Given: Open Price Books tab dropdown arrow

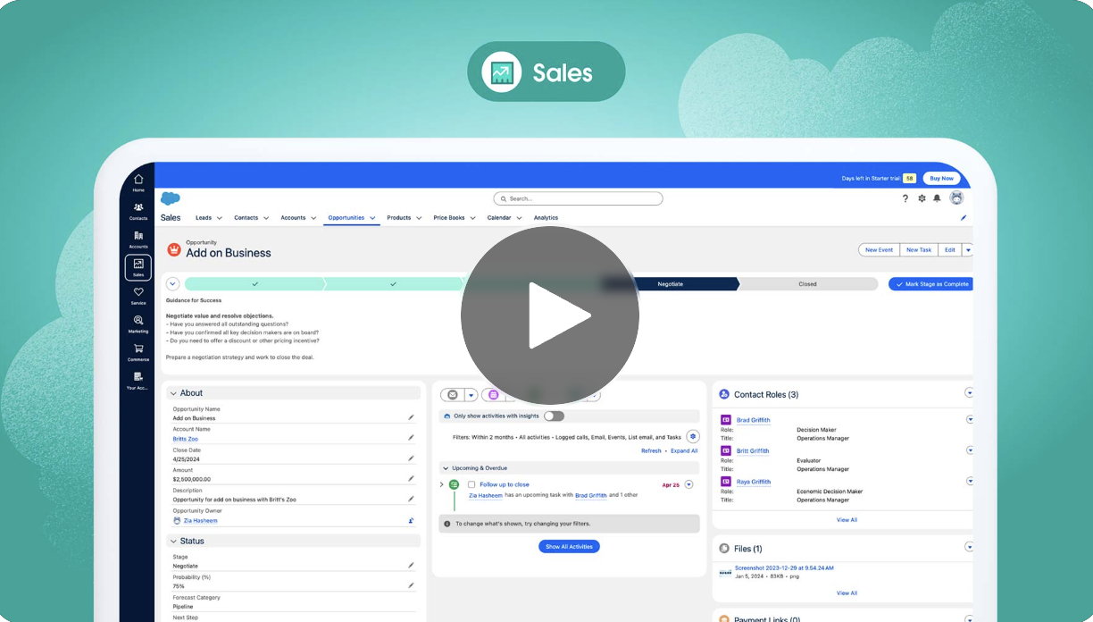Looking at the screenshot, I should click(x=472, y=218).
